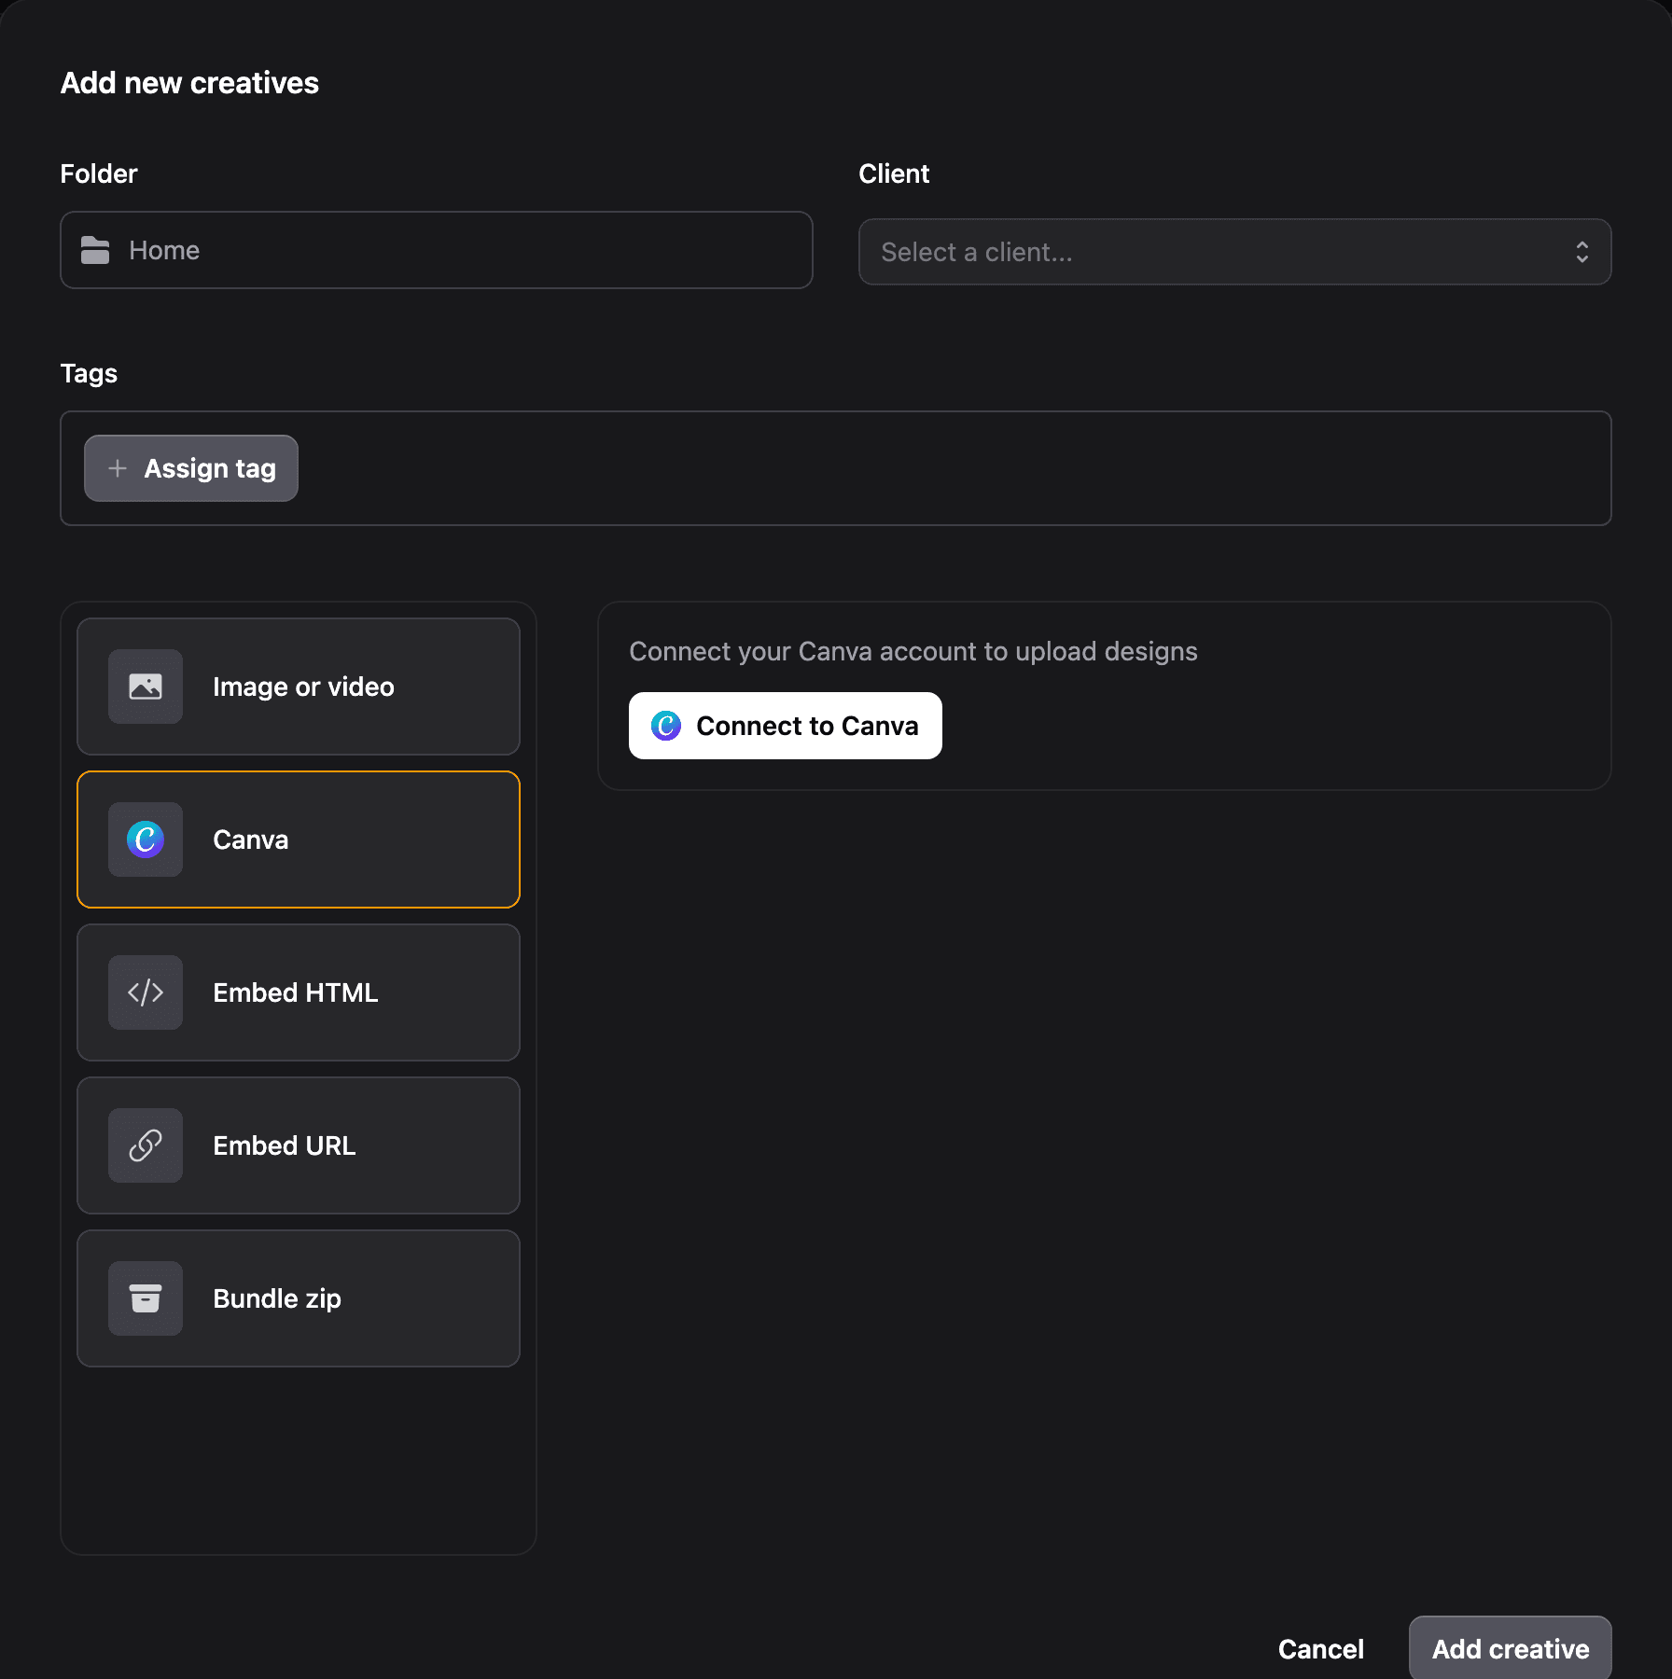
Task: Click the Canva logo icon in the list
Action: tap(146, 839)
